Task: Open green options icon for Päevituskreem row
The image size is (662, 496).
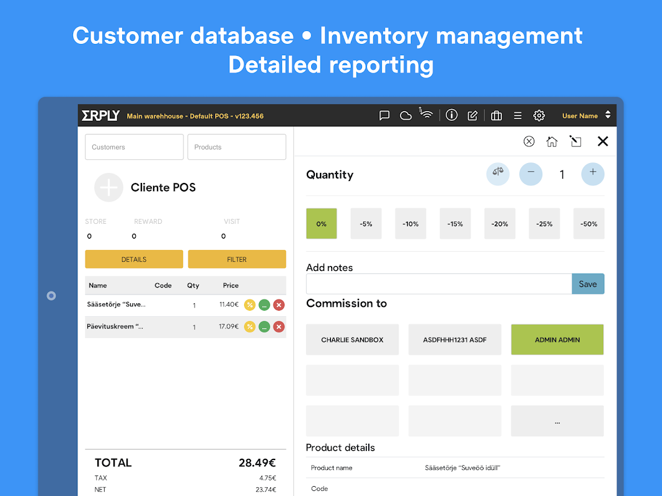Action: [x=264, y=327]
